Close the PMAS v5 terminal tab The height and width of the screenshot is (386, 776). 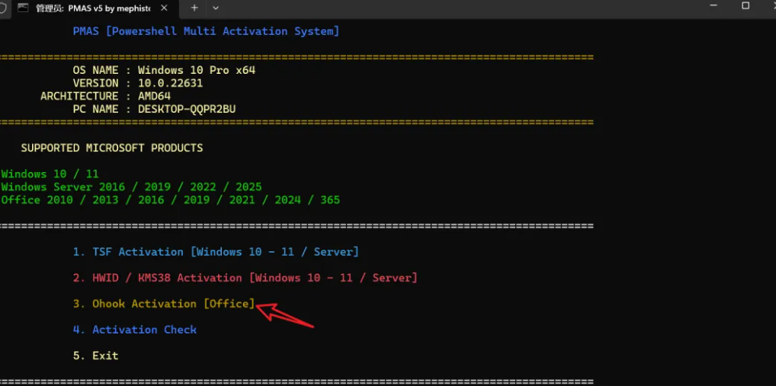coord(164,8)
